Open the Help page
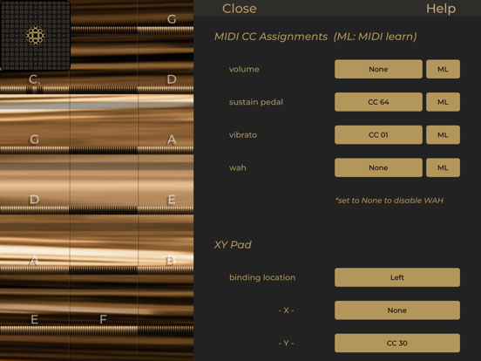 [441, 9]
